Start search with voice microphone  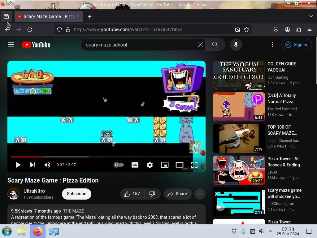pos(236,45)
